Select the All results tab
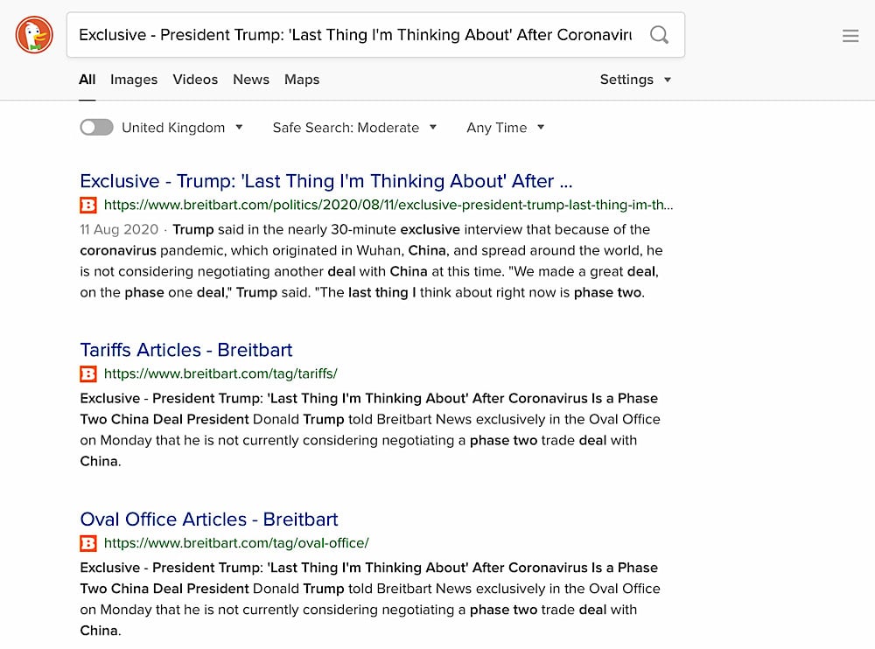875x649 pixels. 87,80
